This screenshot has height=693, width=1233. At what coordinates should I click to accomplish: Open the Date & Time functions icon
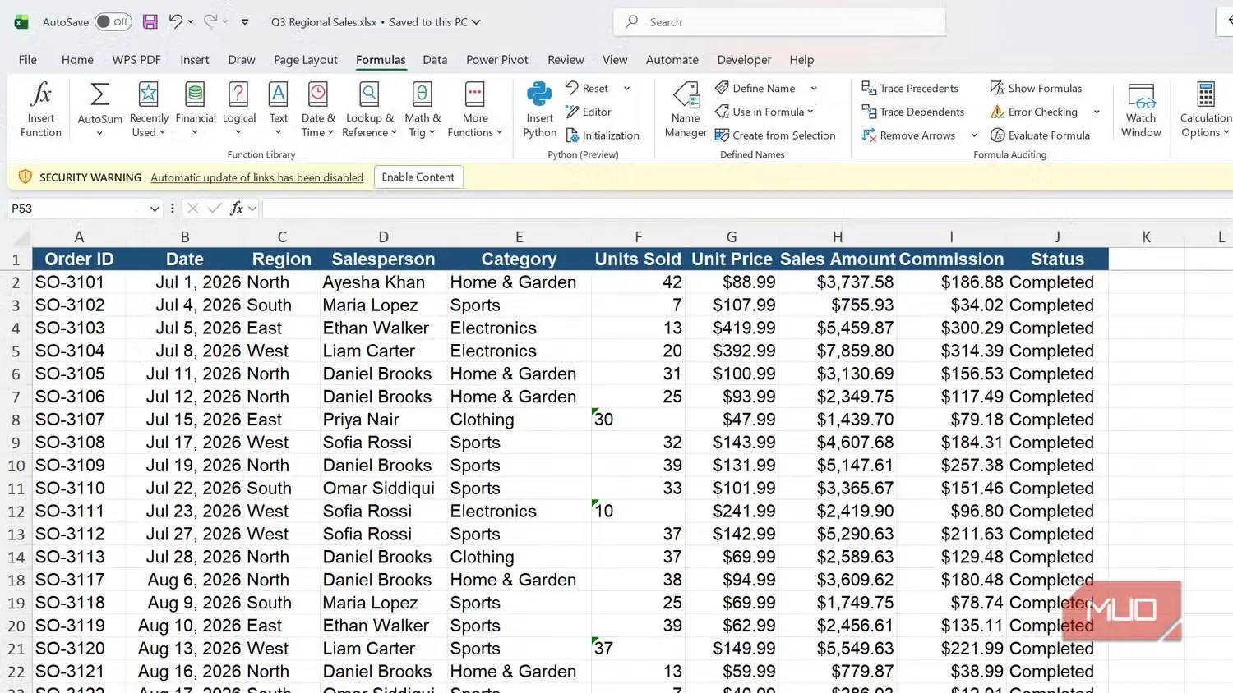[x=318, y=94]
